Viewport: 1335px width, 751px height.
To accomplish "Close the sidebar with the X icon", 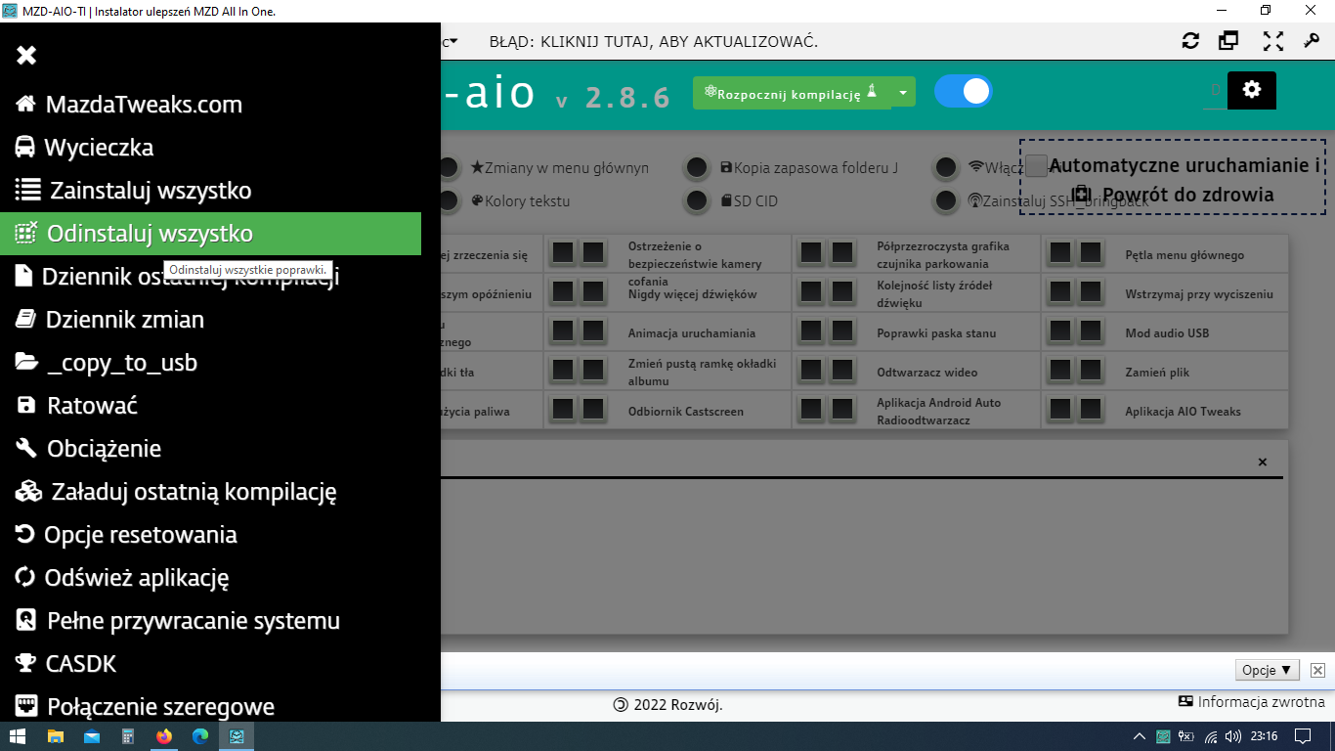I will (x=26, y=56).
